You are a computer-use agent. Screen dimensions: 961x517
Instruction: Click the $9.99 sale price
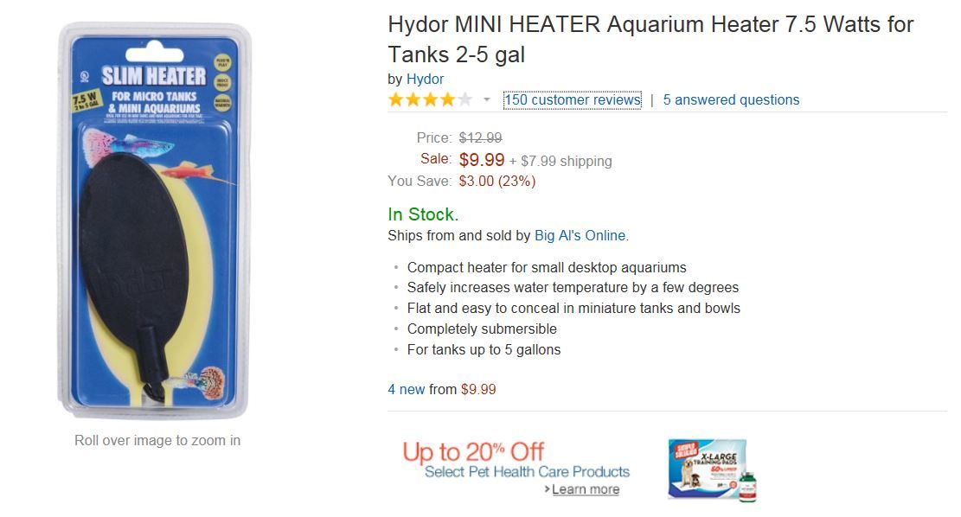(482, 160)
